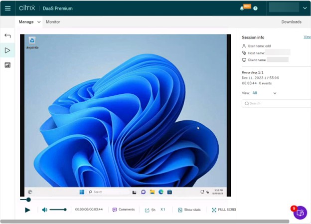
Task: Click the Host name field
Action: point(266,53)
